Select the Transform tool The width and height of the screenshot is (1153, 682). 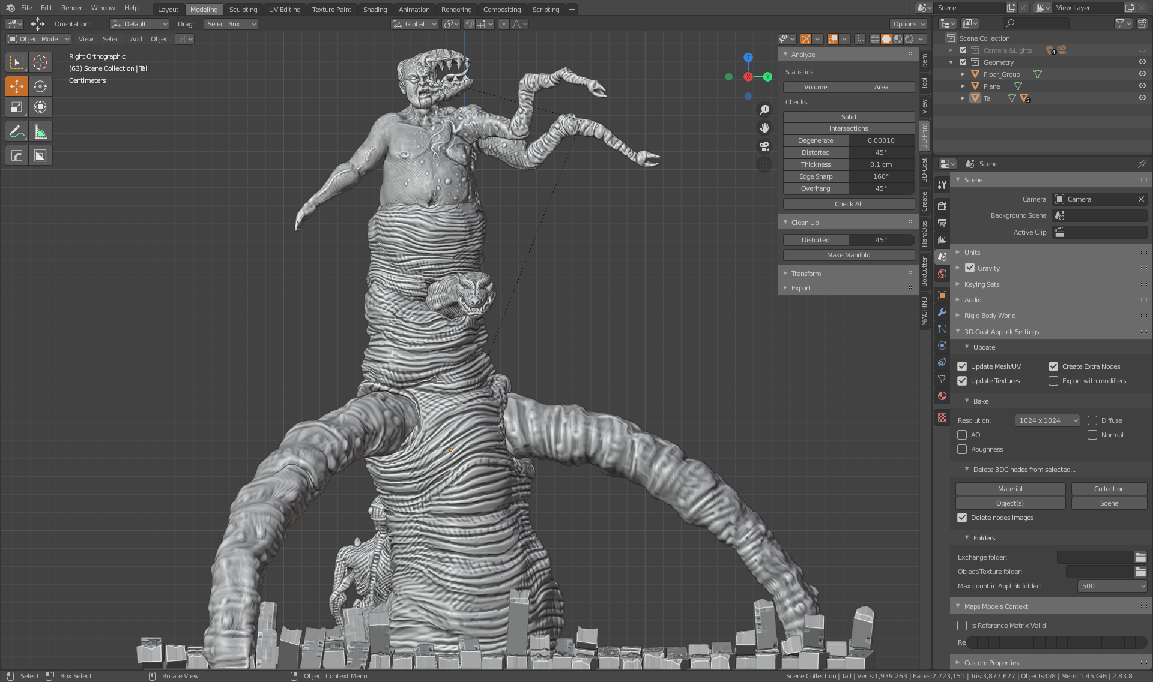[40, 107]
